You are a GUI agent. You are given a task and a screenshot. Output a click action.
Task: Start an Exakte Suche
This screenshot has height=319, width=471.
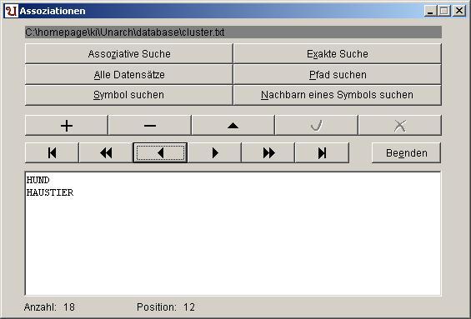(338, 53)
